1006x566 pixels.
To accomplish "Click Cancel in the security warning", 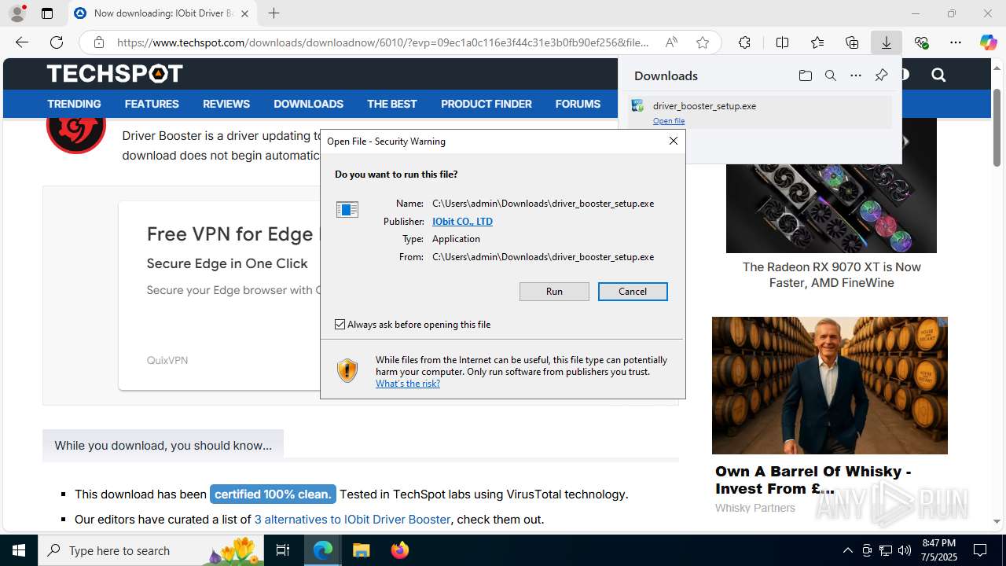I will [x=633, y=292].
